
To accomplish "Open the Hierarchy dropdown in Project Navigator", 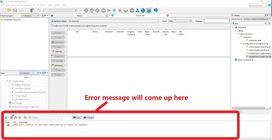I will tap(30, 15).
